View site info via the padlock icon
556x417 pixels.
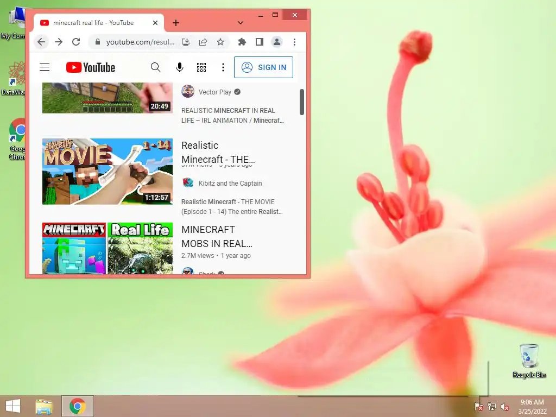98,42
